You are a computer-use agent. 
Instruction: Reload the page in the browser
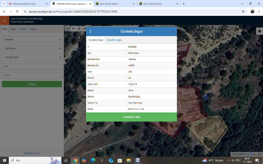pyautogui.click(x=18, y=11)
